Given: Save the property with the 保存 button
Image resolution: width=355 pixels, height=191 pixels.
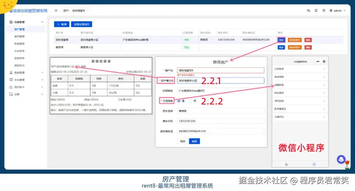Looking at the screenshot, I should [194, 142].
